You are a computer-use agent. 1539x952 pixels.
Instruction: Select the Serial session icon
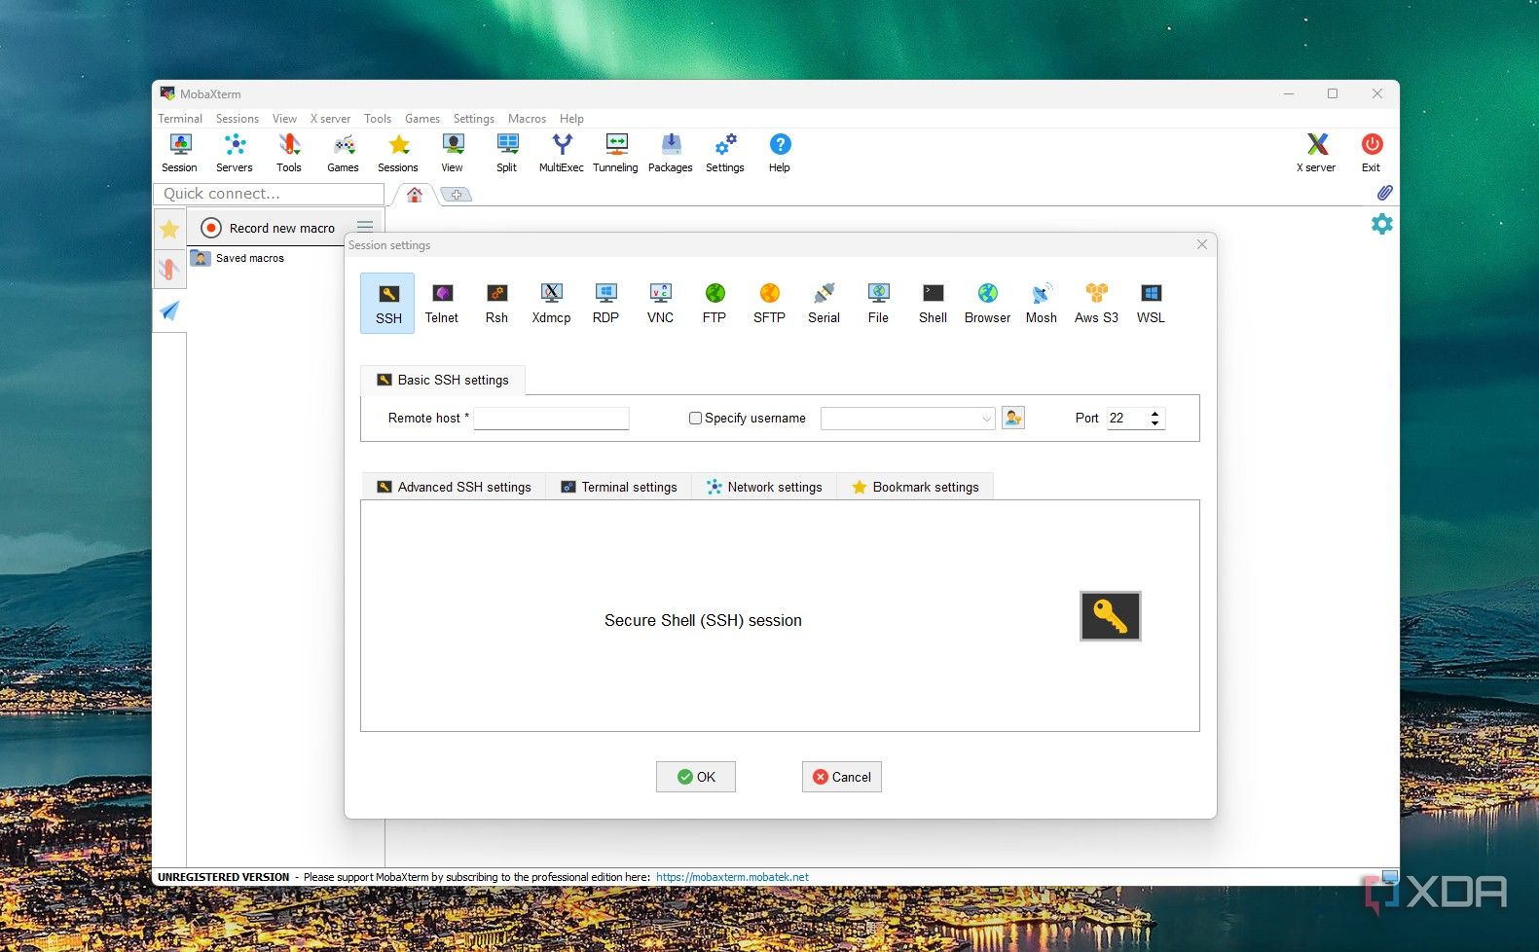(824, 304)
